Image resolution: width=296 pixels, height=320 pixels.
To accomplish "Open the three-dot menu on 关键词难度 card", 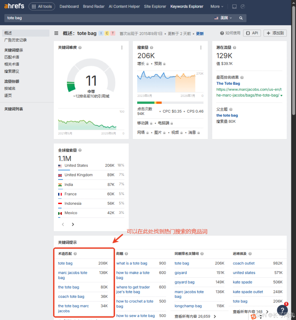I will coord(122,47).
